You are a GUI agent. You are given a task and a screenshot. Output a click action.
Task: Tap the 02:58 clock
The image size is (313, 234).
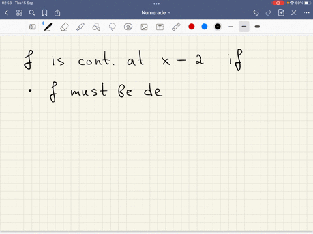tap(7, 3)
